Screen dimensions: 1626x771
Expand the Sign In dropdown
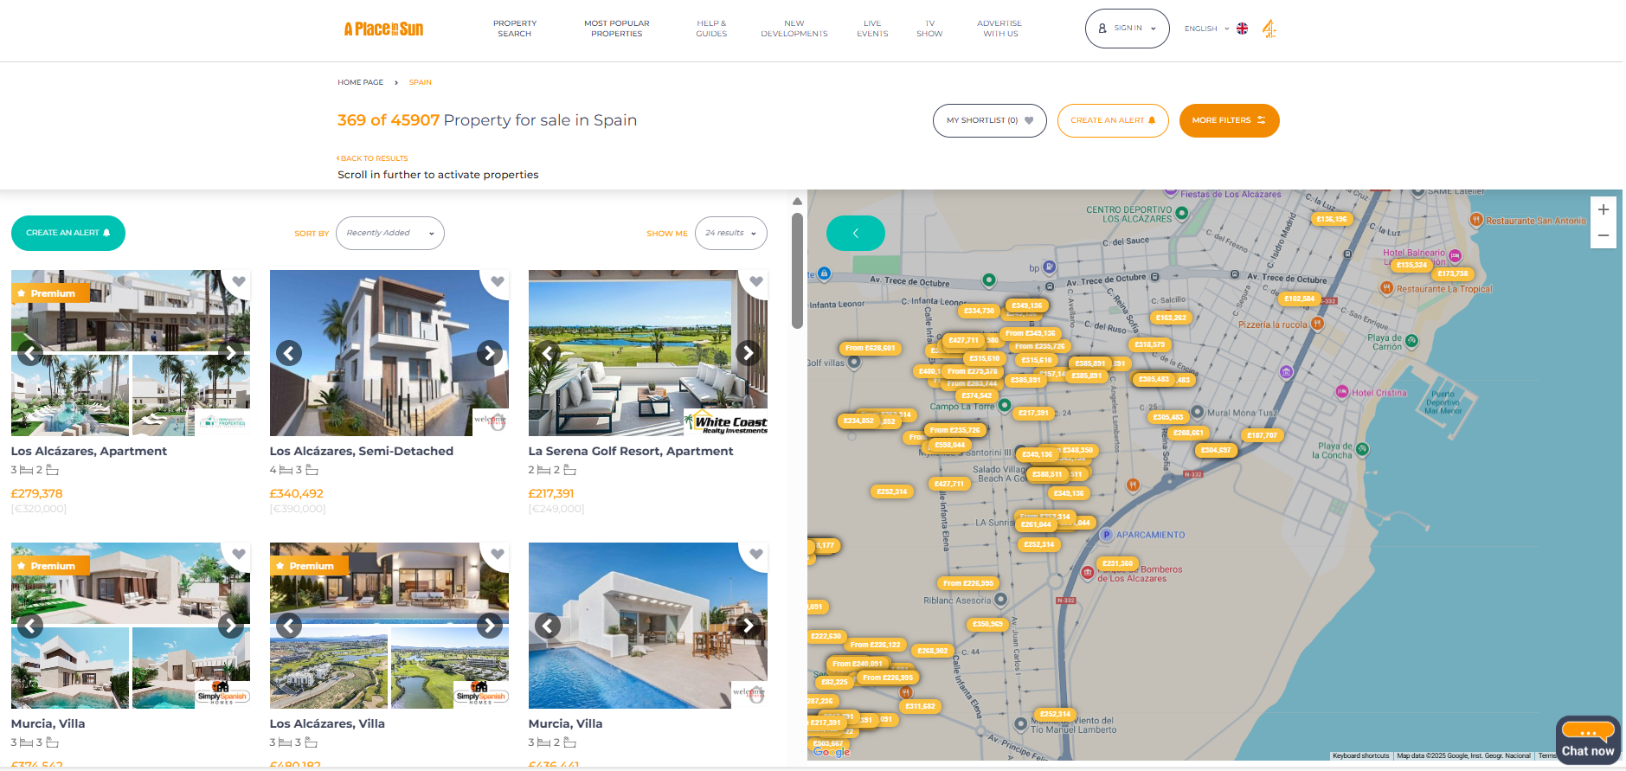coord(1127,29)
